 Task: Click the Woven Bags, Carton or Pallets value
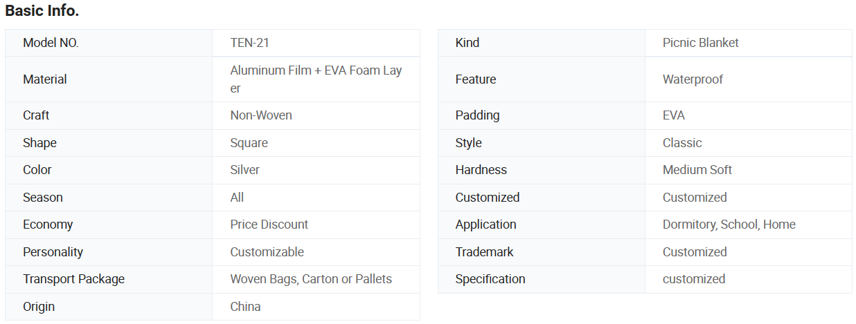[x=311, y=279]
